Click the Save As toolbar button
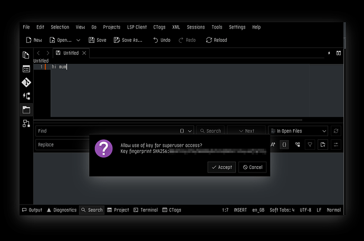 (128, 40)
